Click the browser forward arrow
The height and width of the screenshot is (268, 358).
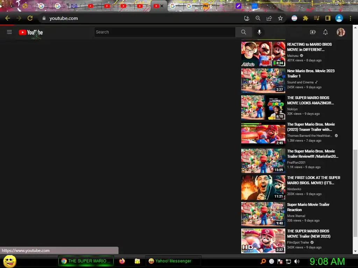pyautogui.click(x=19, y=18)
